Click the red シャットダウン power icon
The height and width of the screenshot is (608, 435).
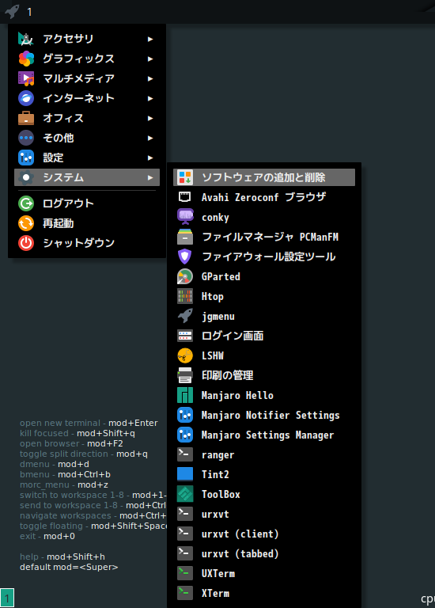pyautogui.click(x=26, y=243)
